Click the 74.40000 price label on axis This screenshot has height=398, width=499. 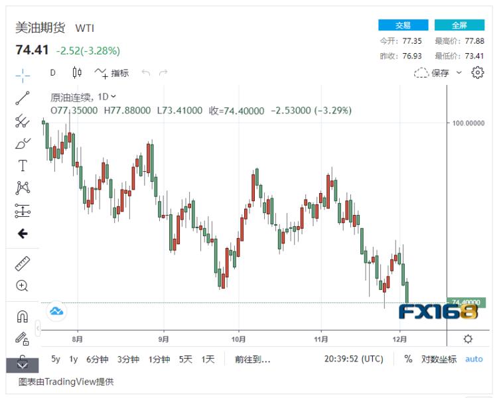pyautogui.click(x=466, y=302)
